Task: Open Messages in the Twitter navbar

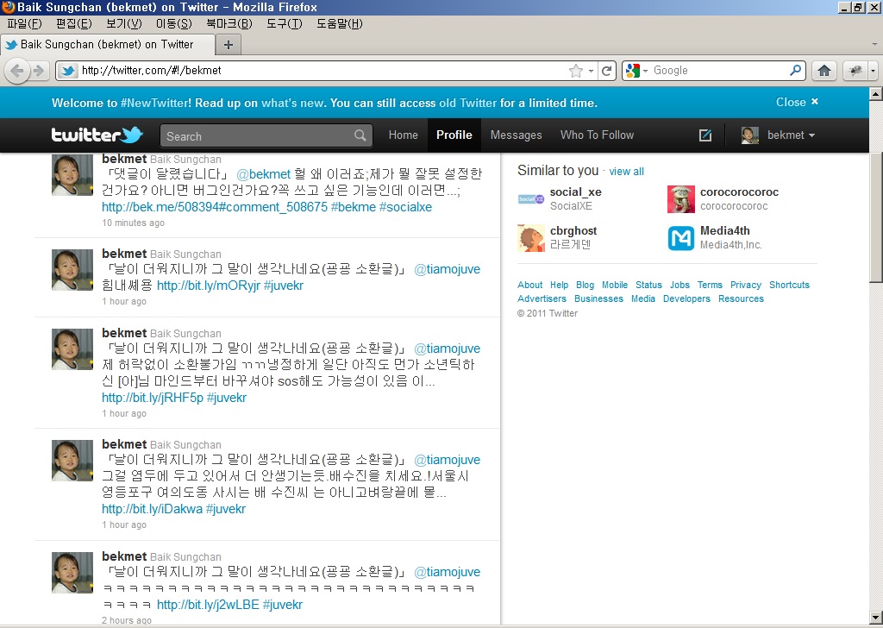Action: (x=516, y=135)
